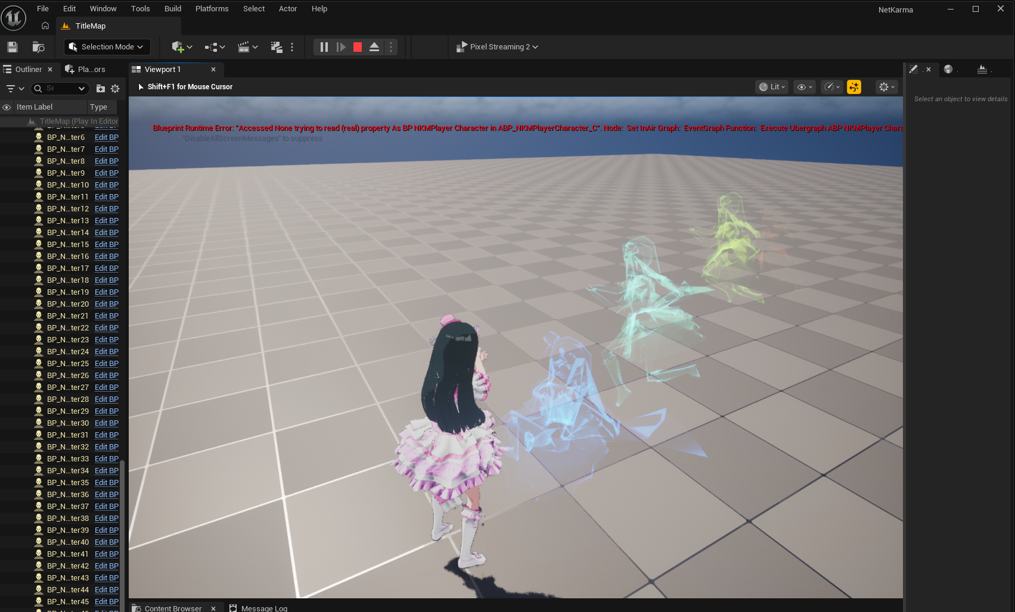Click the add content cube-plus icon

tap(178, 47)
